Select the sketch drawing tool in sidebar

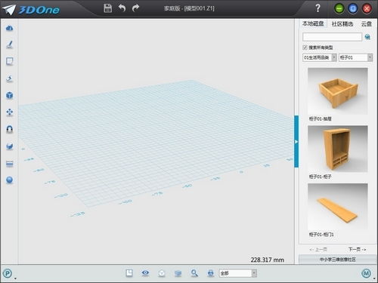coord(10,45)
